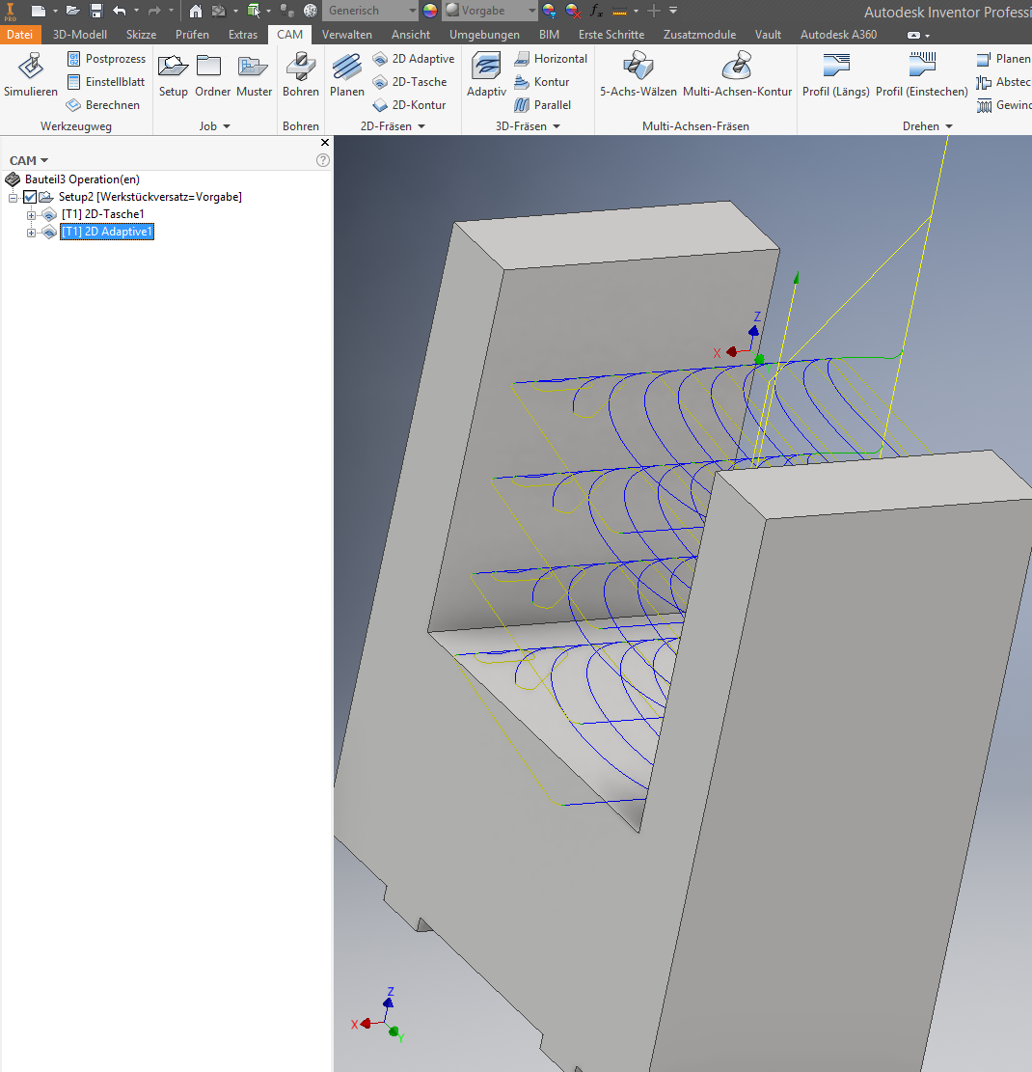The image size is (1032, 1072).
Task: Click Berechnen to generate toolpaths
Action: 104,104
